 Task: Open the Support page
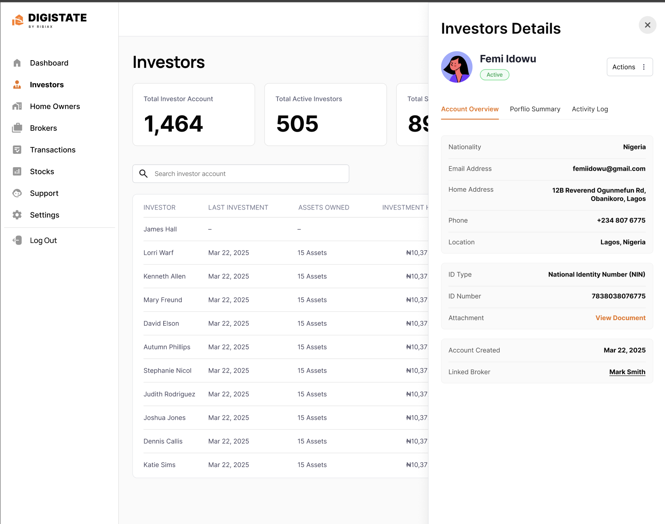point(44,193)
